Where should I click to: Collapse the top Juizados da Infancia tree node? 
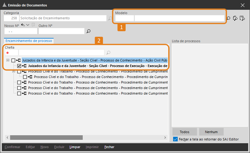(8, 60)
